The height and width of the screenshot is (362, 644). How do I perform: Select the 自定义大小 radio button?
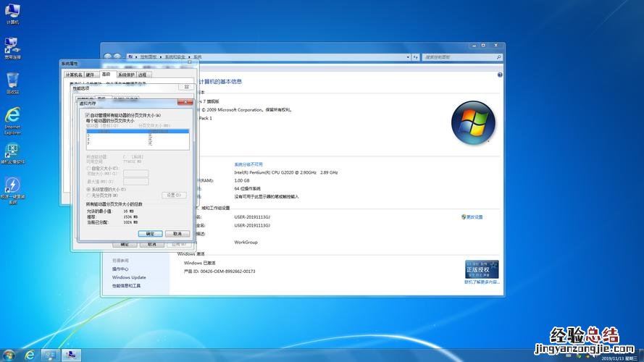(88, 168)
